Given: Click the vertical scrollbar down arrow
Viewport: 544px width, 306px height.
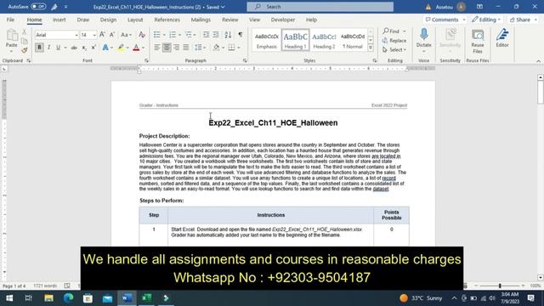Looking at the screenshot, I should coord(541,277).
